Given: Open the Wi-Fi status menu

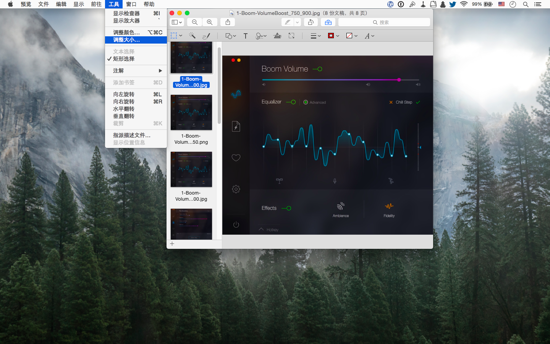Looking at the screenshot, I should pos(464,4).
